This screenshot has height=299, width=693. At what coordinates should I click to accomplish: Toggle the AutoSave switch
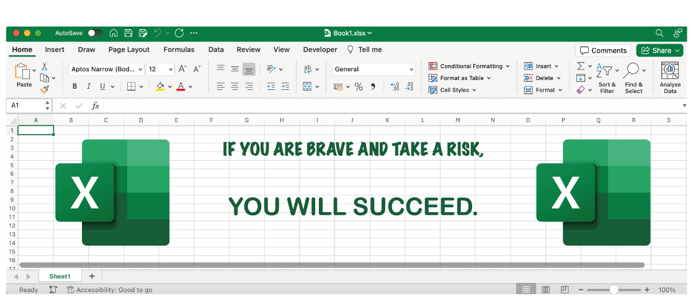pyautogui.click(x=95, y=33)
